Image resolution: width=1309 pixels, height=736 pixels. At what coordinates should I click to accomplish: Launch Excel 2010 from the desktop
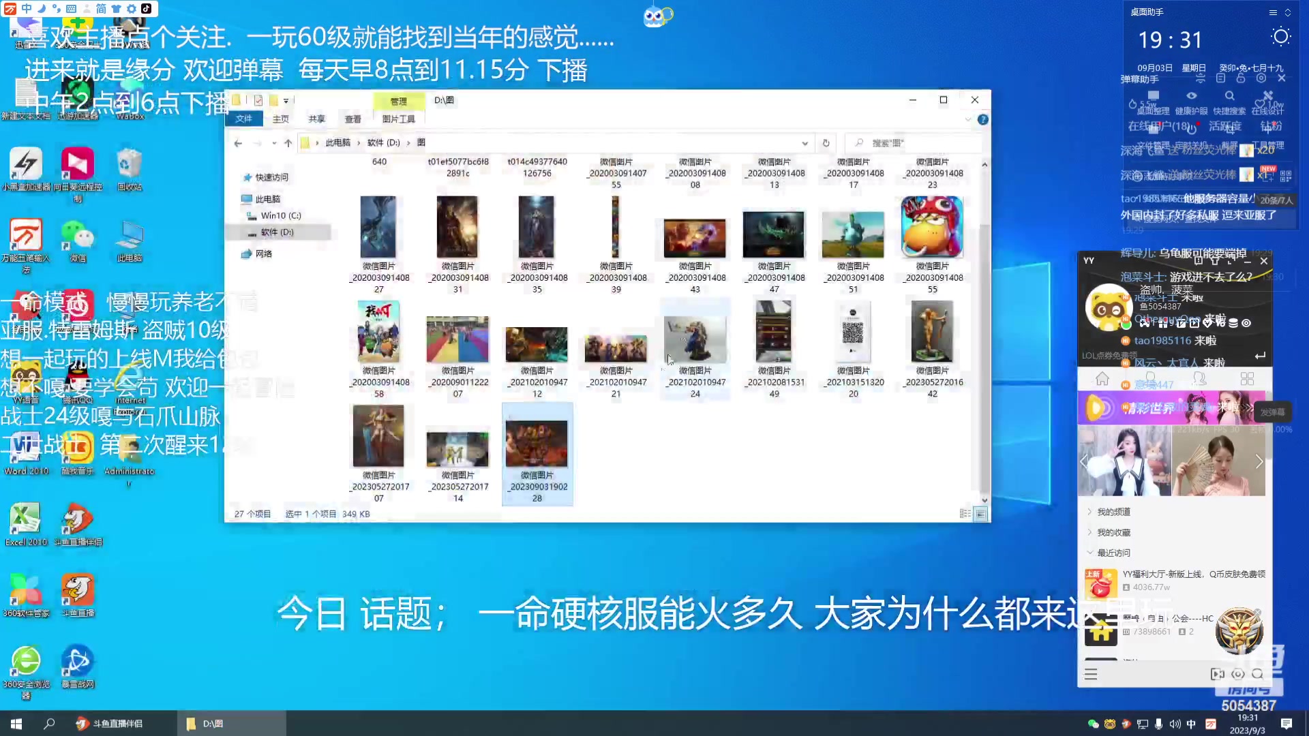pos(26,523)
